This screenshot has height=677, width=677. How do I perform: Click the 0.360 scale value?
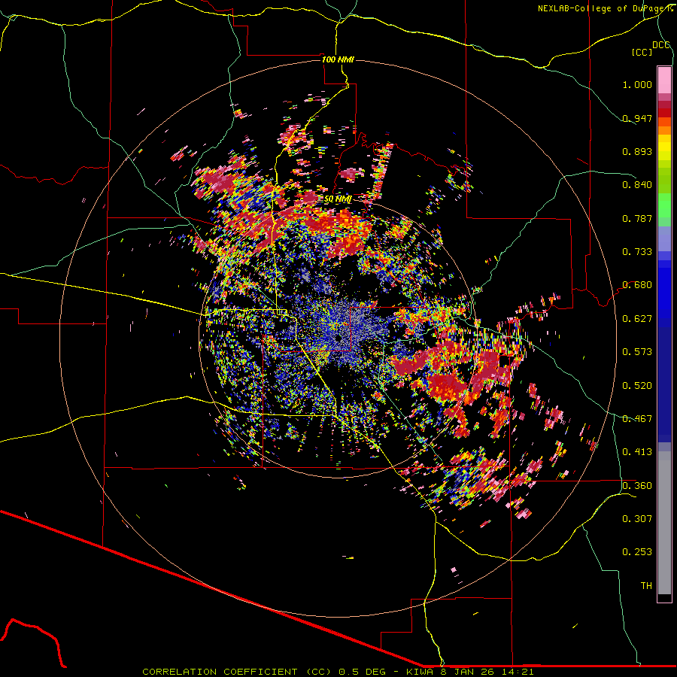click(x=637, y=486)
